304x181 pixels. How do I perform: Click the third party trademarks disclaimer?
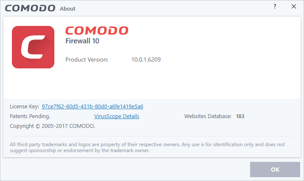(147, 144)
